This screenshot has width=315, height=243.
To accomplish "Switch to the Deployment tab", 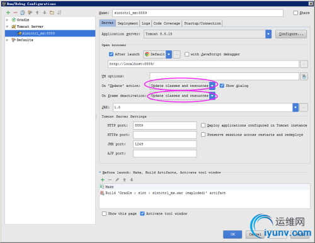I will [x=128, y=23].
